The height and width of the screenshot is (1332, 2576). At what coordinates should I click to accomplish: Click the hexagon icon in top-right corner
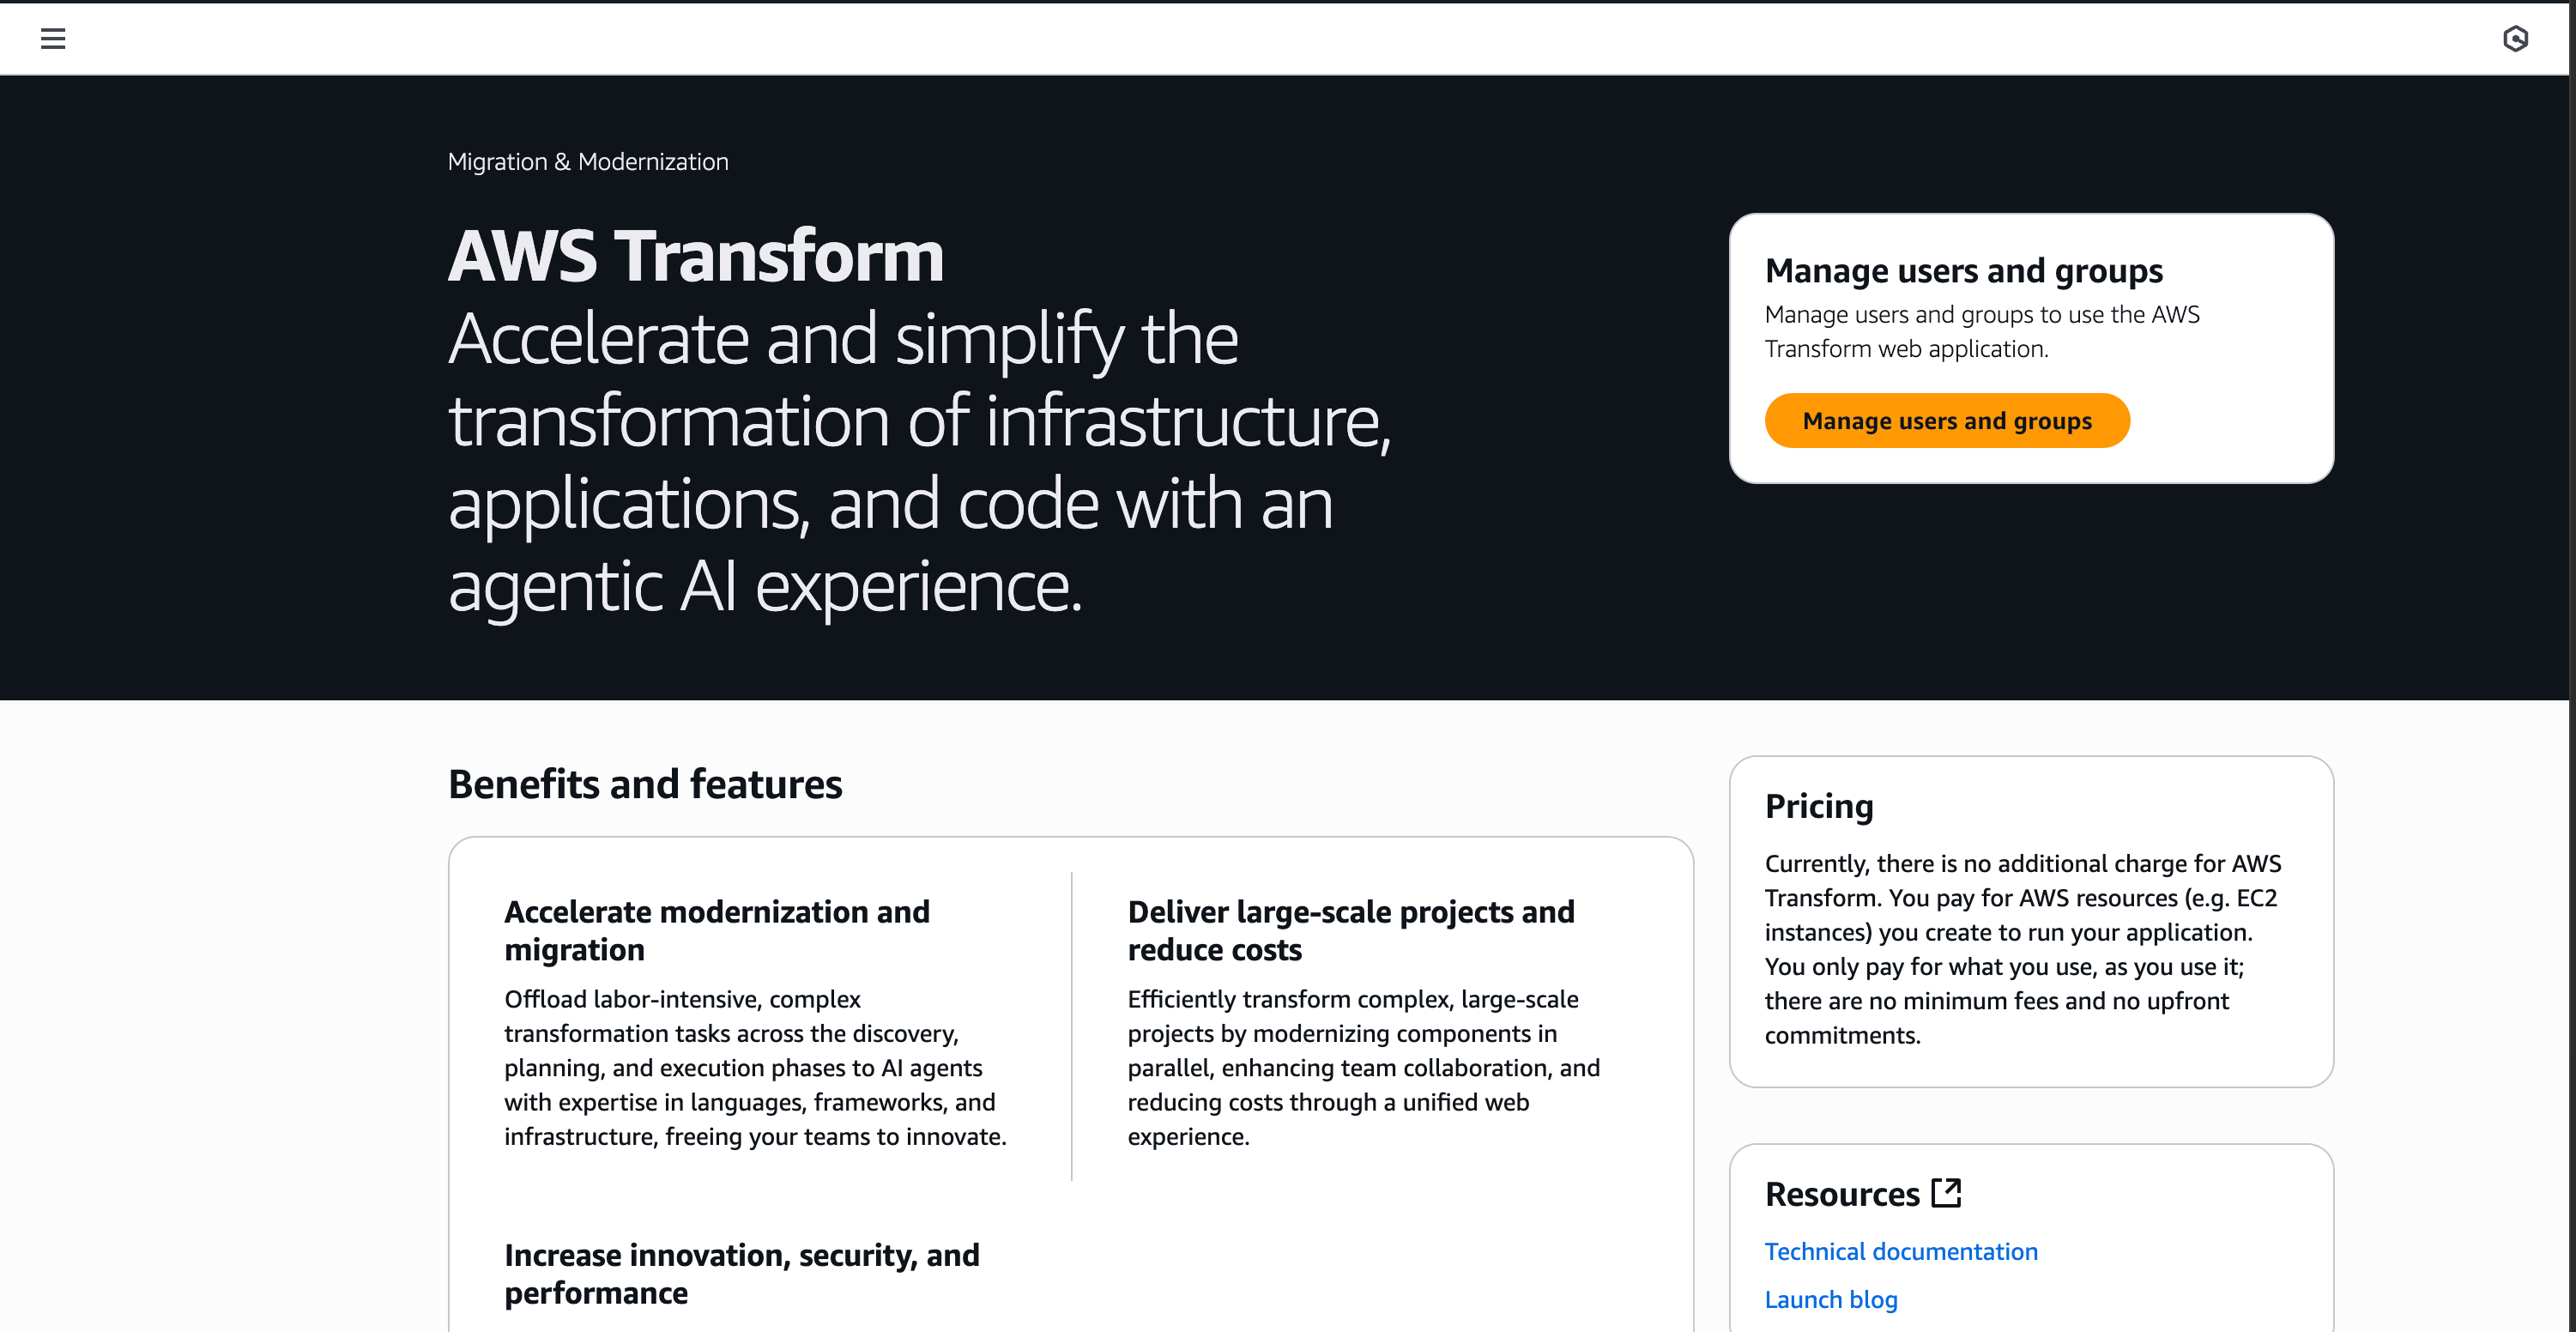2515,39
